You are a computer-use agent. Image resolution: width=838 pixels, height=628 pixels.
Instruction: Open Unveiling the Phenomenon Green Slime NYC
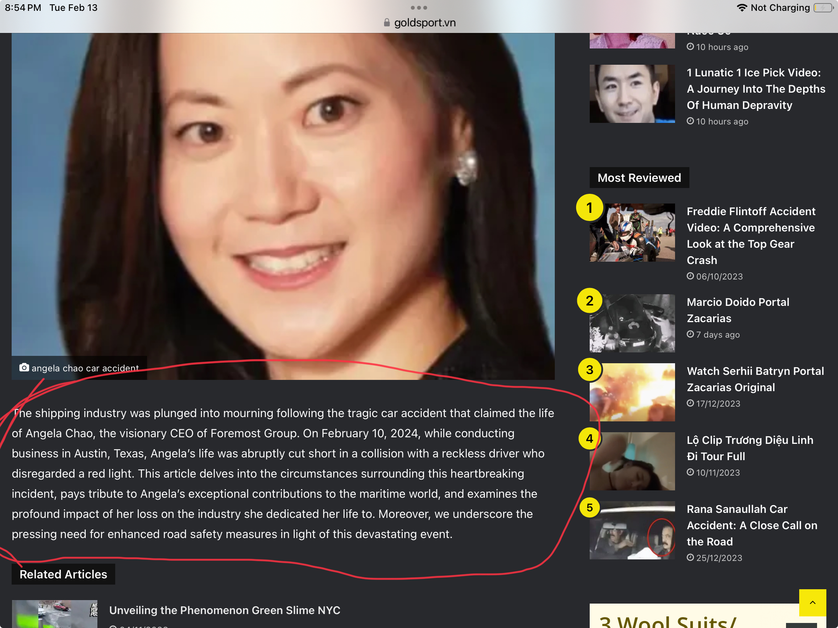(225, 610)
